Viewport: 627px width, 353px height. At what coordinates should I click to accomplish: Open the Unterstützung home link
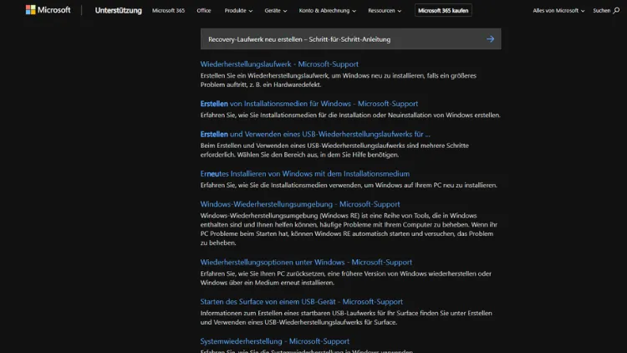(118, 11)
